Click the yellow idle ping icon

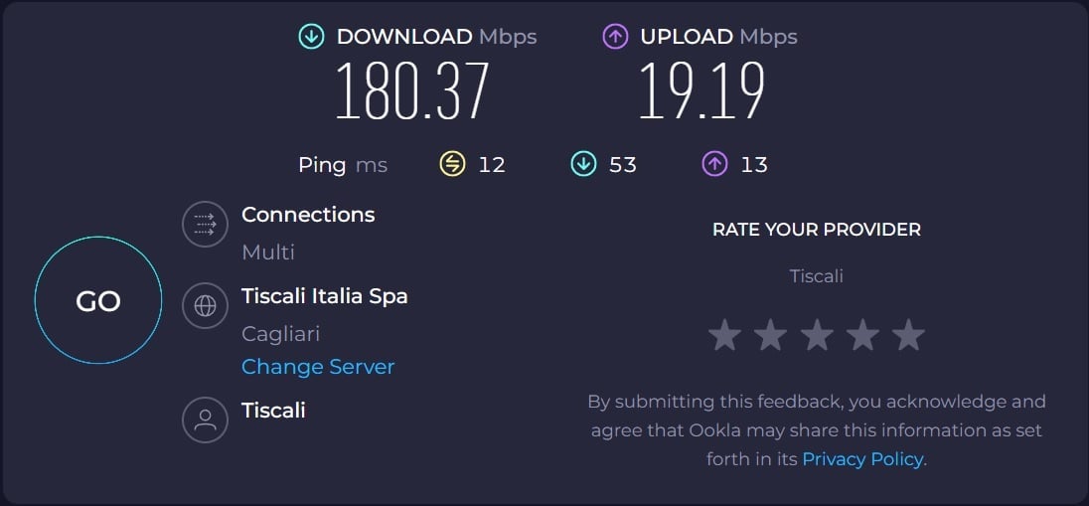pos(452,164)
